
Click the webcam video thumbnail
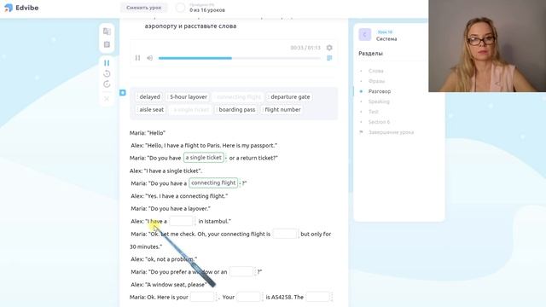click(487, 46)
